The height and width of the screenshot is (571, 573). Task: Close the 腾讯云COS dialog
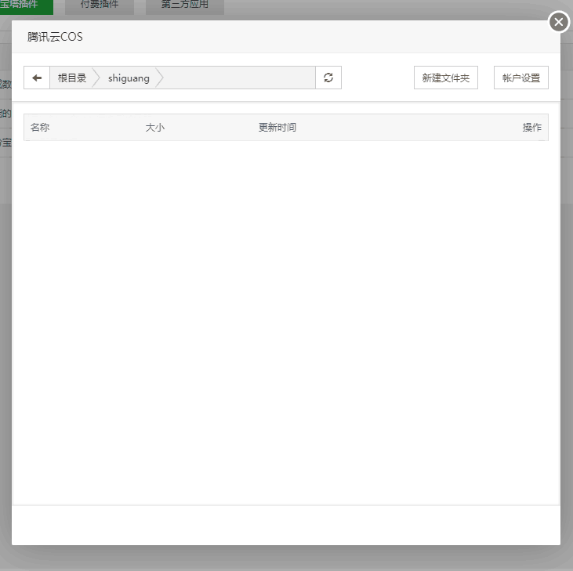559,22
